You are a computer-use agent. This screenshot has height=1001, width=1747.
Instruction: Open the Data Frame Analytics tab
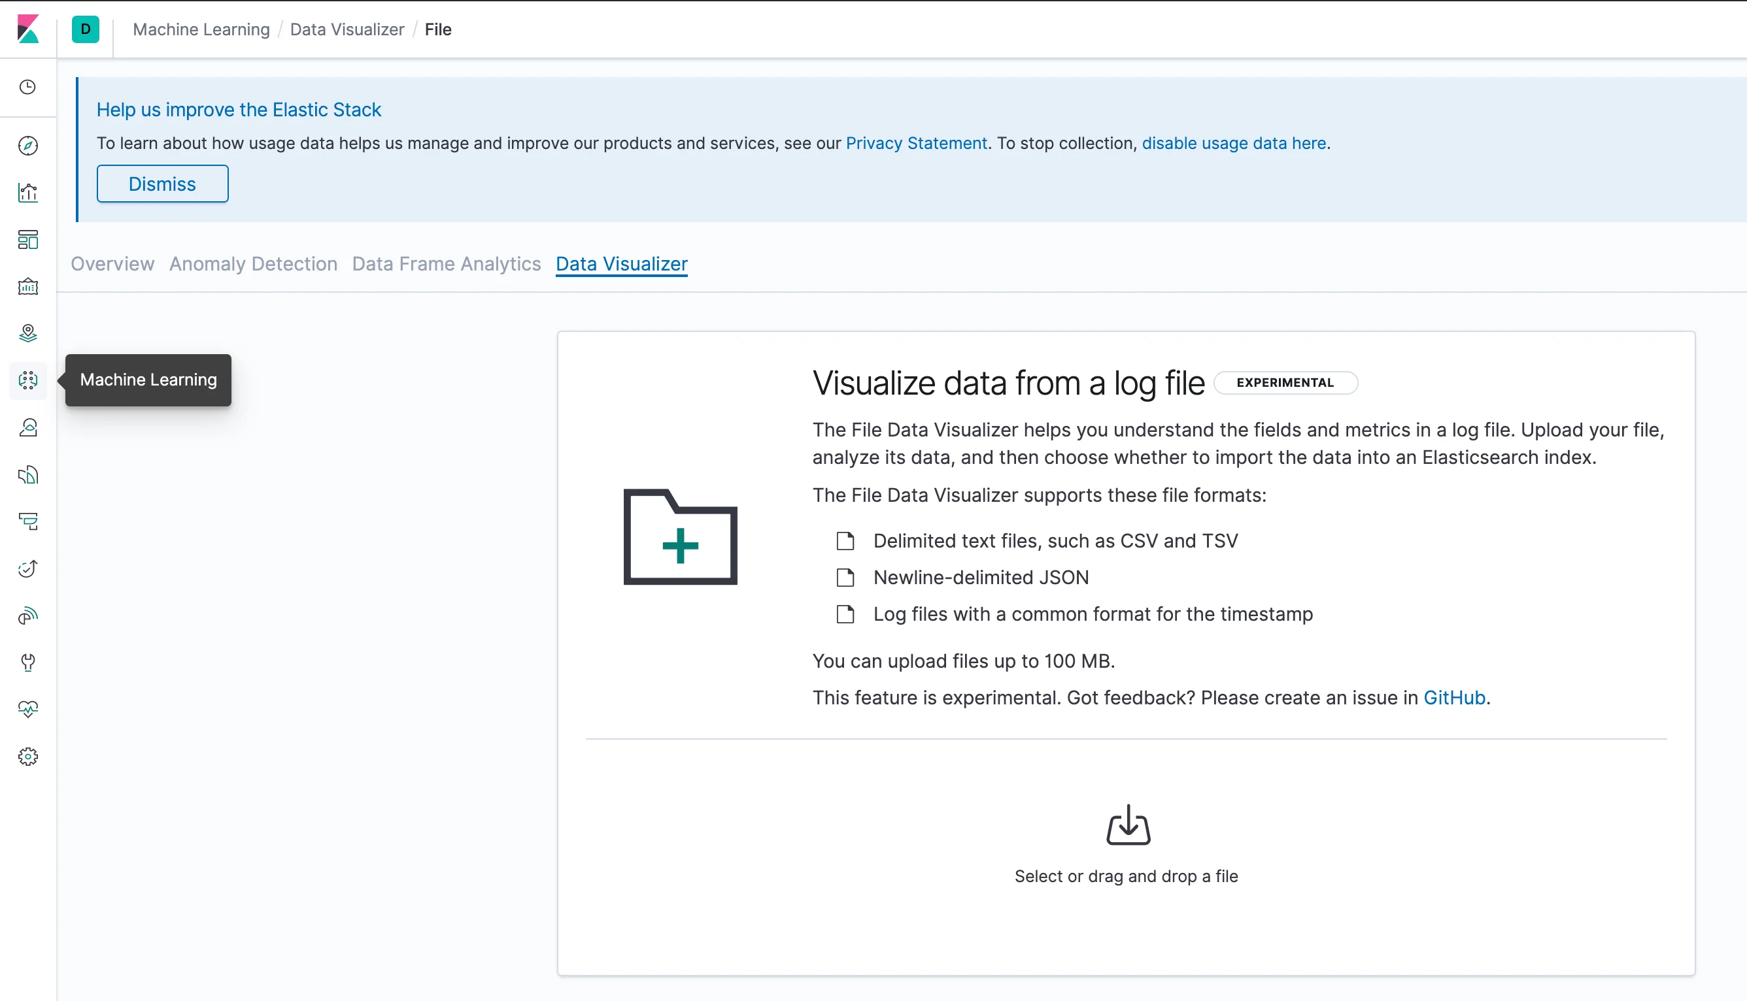[x=447, y=264]
